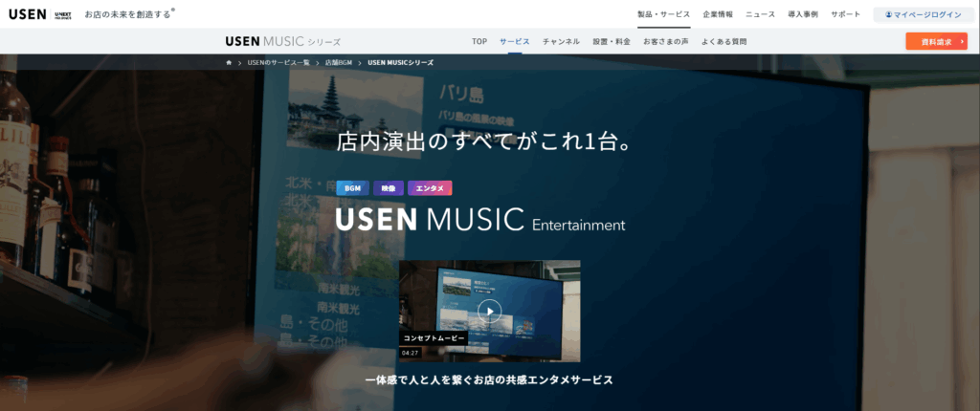Play the concept movie video
980x411 pixels.
coord(489,311)
